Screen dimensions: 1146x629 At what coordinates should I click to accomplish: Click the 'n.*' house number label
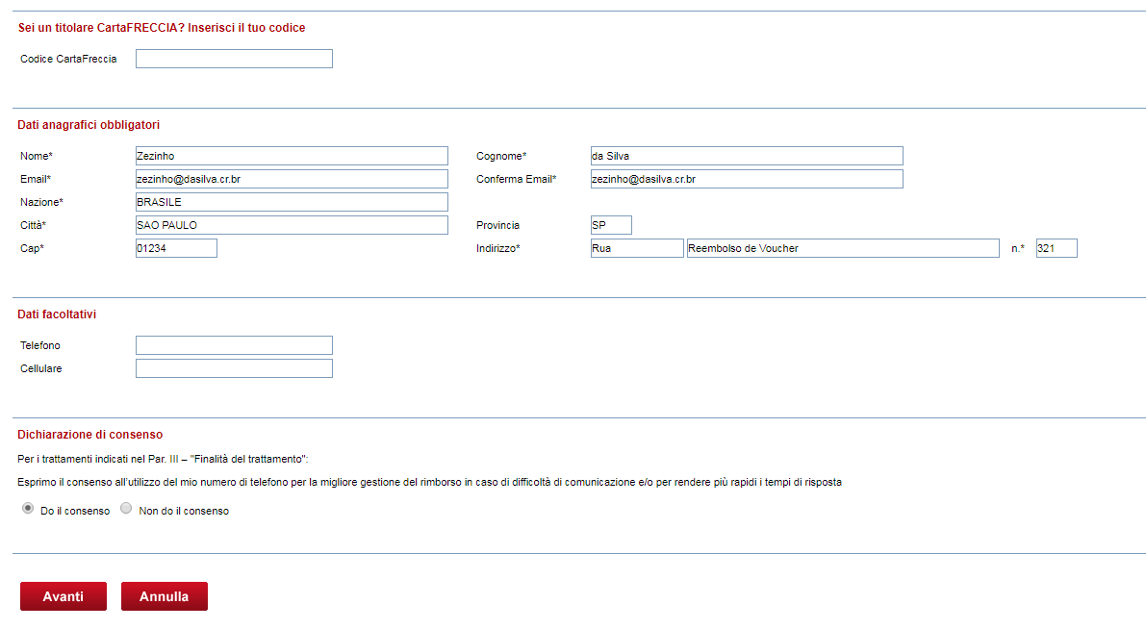pyautogui.click(x=1018, y=248)
